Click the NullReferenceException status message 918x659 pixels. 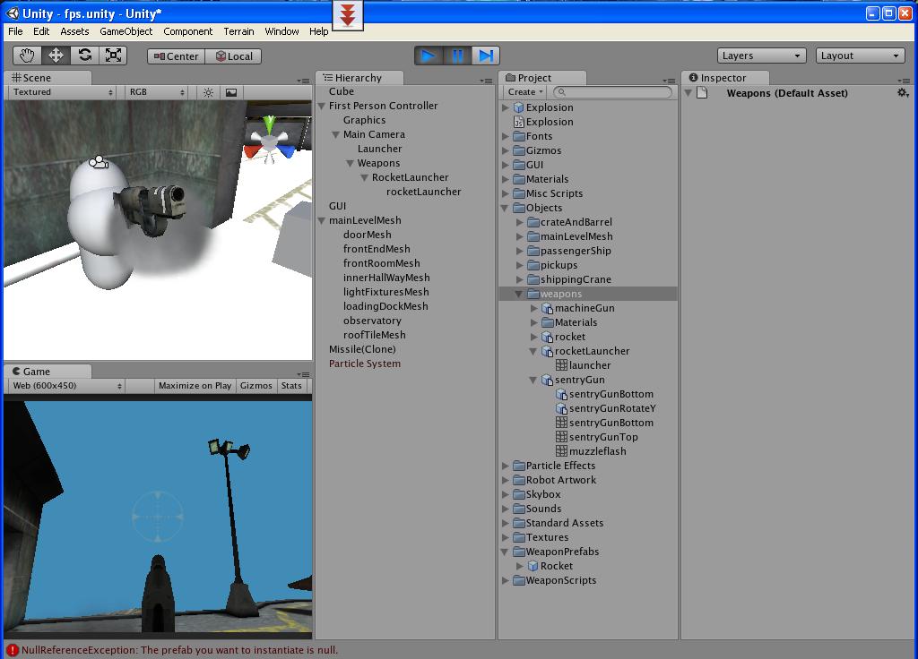pos(179,650)
